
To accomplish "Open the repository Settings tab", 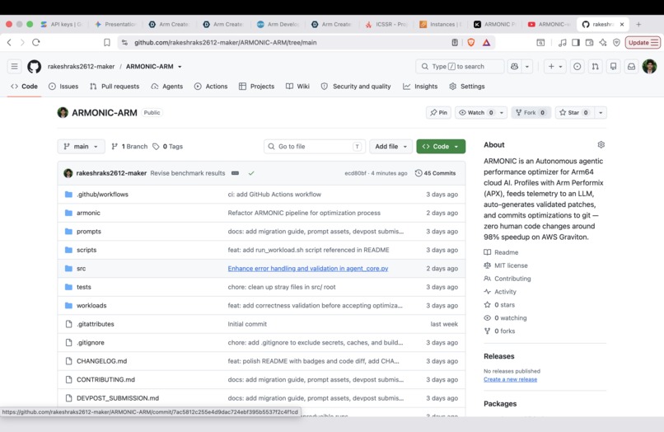I will pyautogui.click(x=467, y=86).
